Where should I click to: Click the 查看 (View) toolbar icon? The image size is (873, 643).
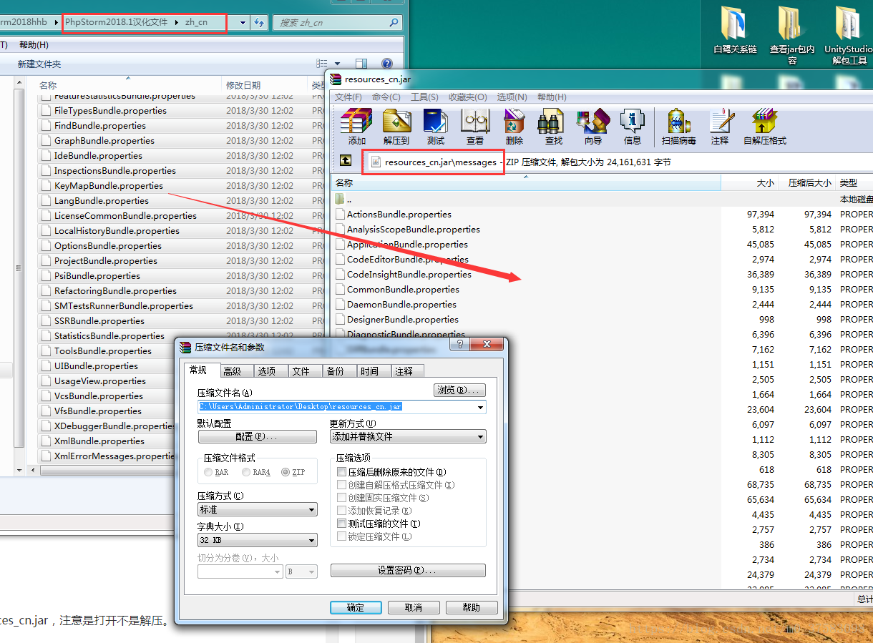(x=475, y=127)
